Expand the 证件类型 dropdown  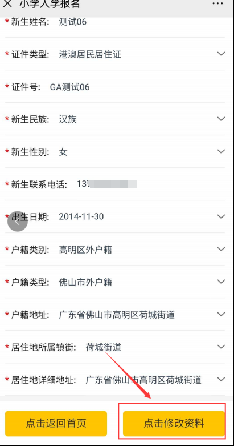tap(221, 54)
